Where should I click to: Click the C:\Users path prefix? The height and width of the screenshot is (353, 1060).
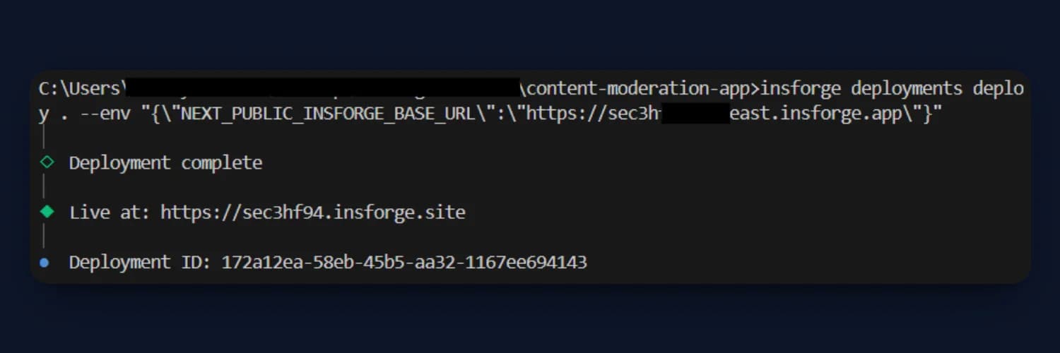click(79, 88)
